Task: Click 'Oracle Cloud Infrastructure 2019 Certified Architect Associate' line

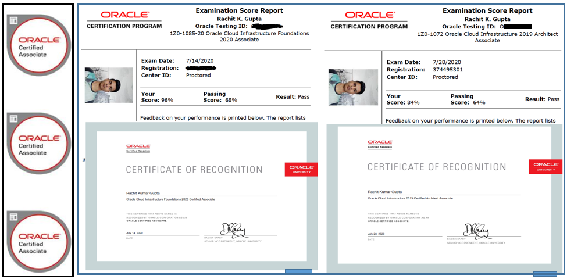Action: 410,198
